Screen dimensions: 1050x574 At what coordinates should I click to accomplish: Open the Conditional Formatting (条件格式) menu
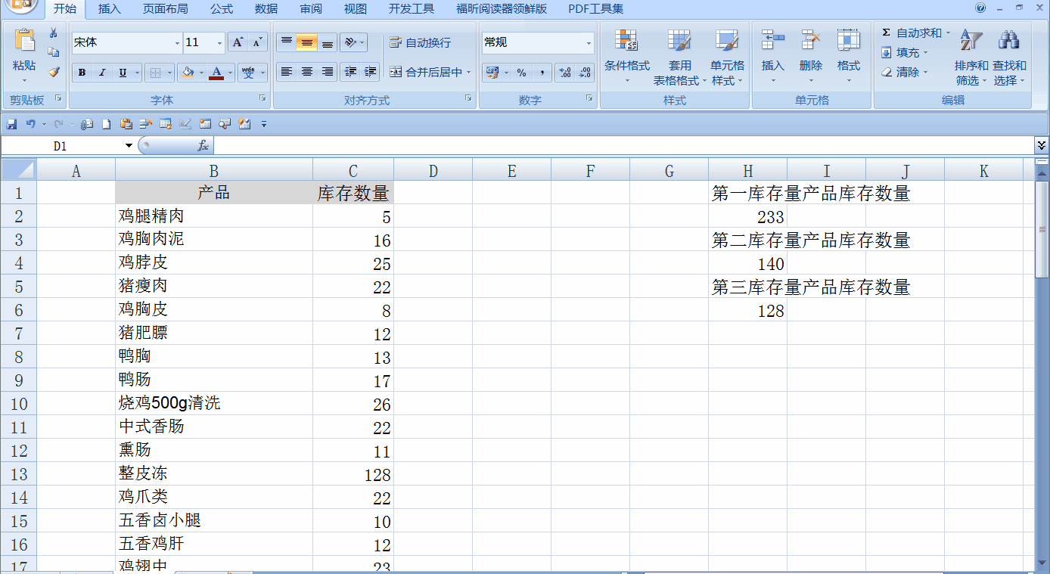[626, 57]
